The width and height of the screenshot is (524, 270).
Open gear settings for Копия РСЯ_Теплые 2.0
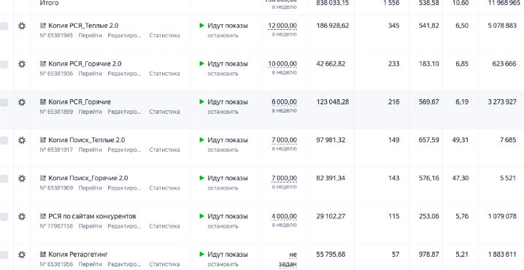[22, 26]
